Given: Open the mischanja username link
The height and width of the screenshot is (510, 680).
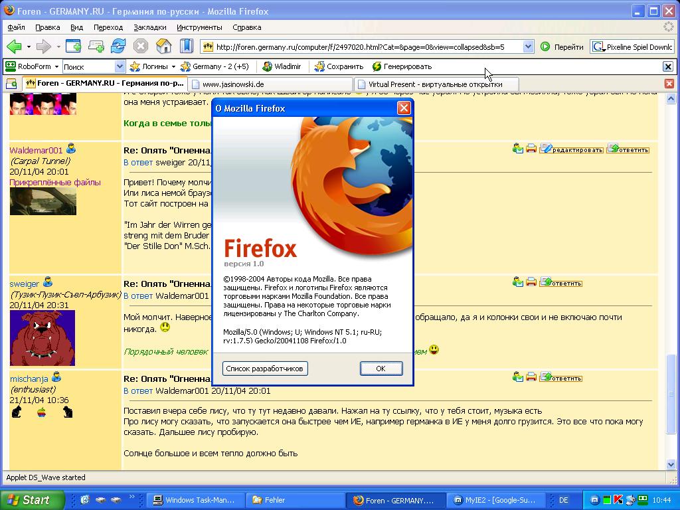Looking at the screenshot, I should [x=29, y=379].
